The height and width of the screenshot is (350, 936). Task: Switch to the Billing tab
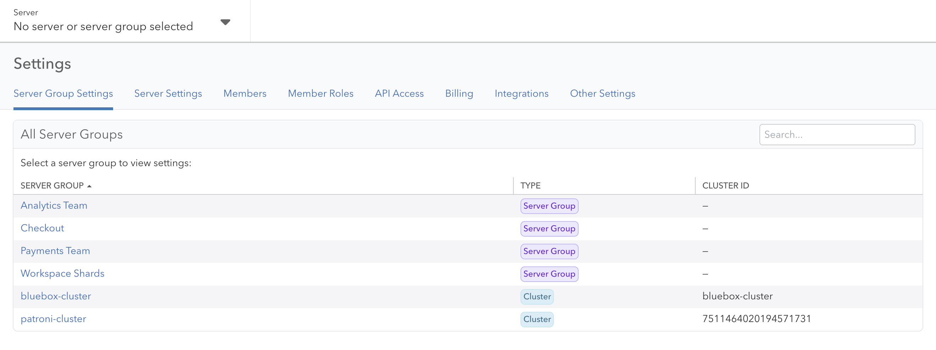pos(459,94)
